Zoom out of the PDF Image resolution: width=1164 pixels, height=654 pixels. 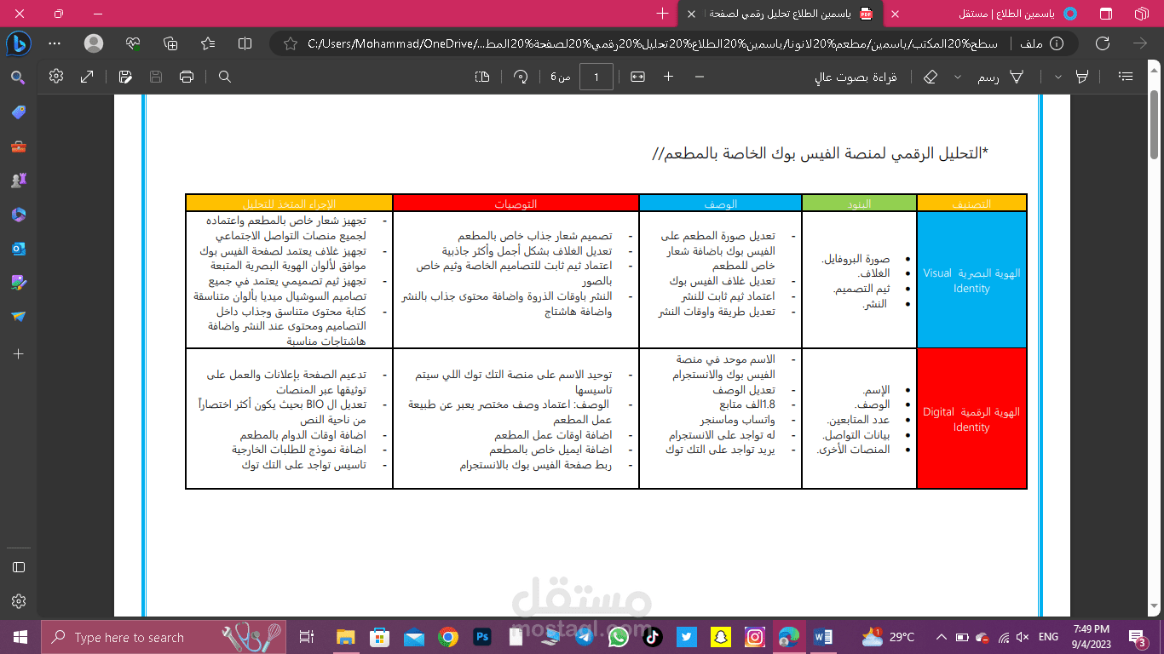tap(700, 77)
